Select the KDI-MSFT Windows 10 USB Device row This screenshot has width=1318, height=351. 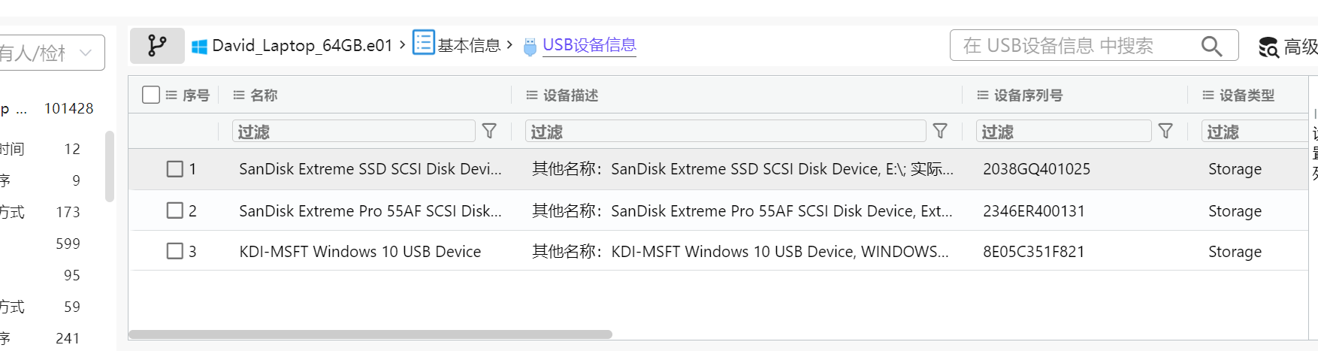[360, 252]
